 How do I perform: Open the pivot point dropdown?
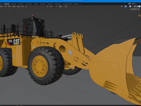[57, 6]
